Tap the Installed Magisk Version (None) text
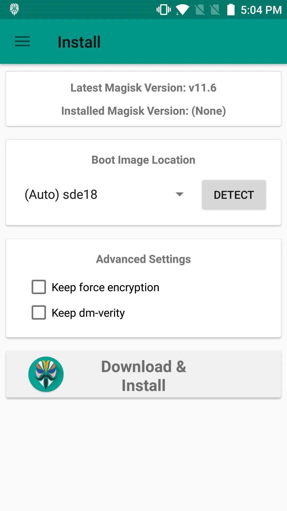The height and width of the screenshot is (511, 287). click(143, 111)
